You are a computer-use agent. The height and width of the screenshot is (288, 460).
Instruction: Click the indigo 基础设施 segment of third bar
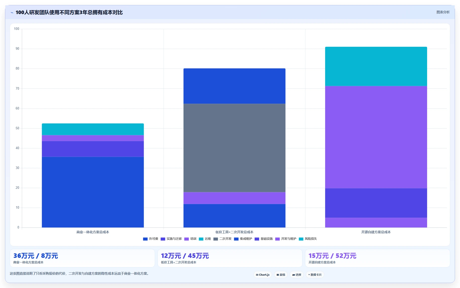click(376, 203)
